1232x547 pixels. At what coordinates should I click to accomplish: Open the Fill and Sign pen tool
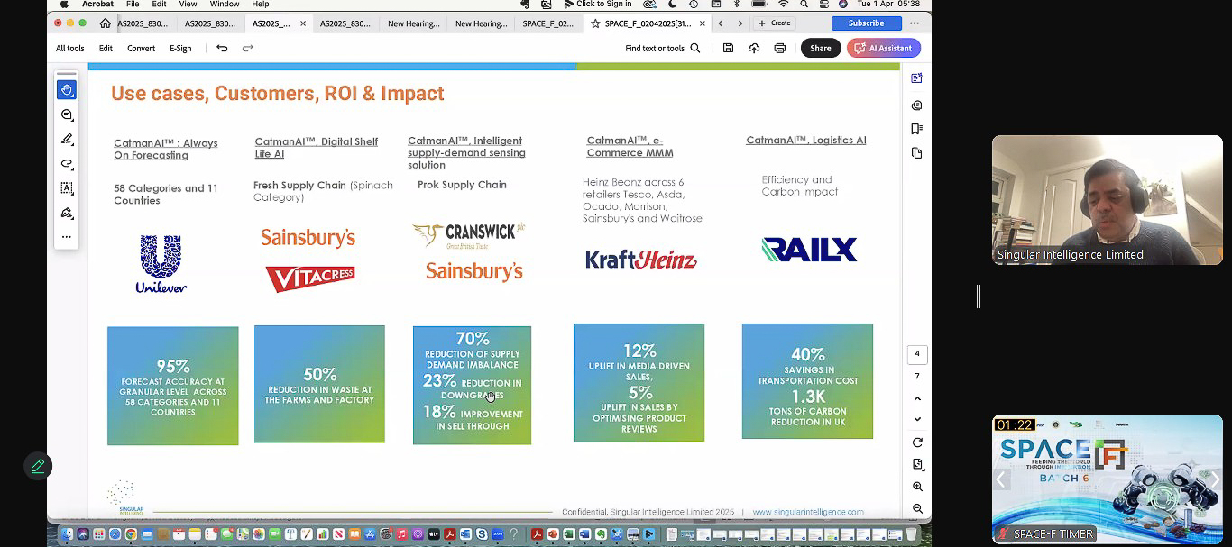pyautogui.click(x=66, y=214)
